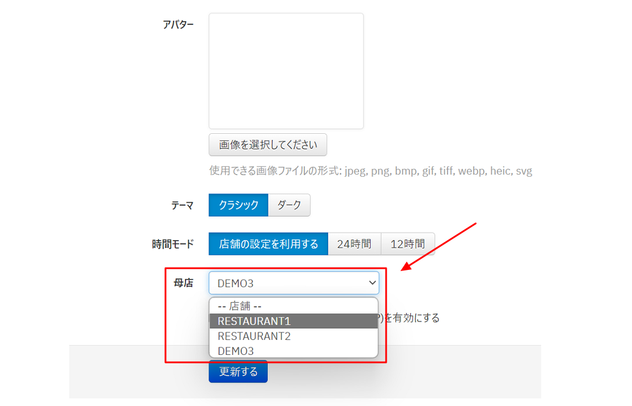Click the アバター field label
This screenshot has width=632, height=406.
coord(178,25)
